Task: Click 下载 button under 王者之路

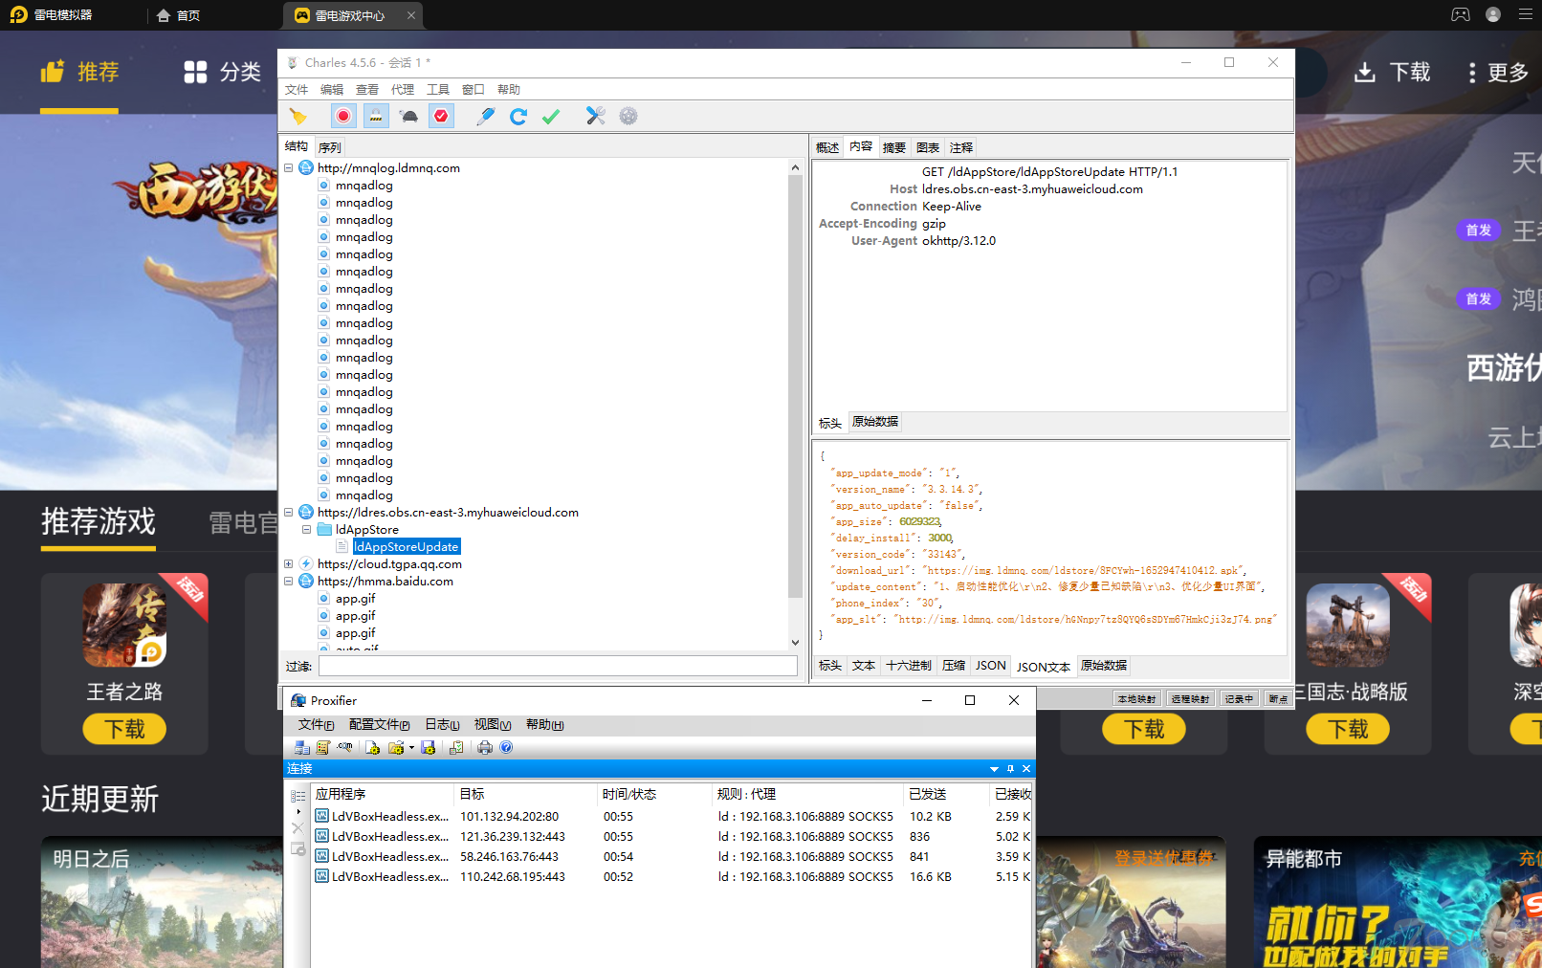Action: [x=124, y=730]
